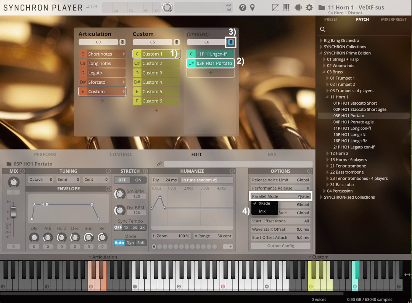Open the settings gear icon
The width and height of the screenshot is (412, 303).
[x=309, y=8]
